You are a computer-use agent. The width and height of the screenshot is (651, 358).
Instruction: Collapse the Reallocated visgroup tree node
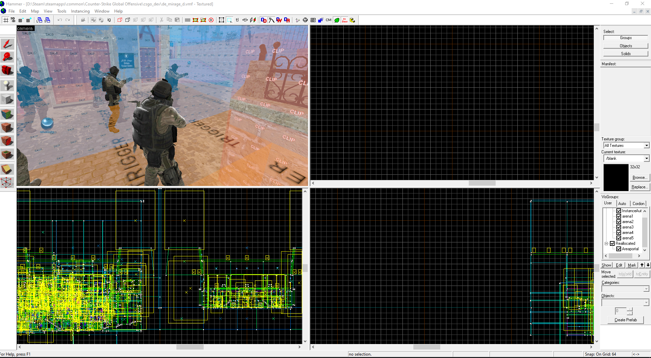click(x=606, y=243)
